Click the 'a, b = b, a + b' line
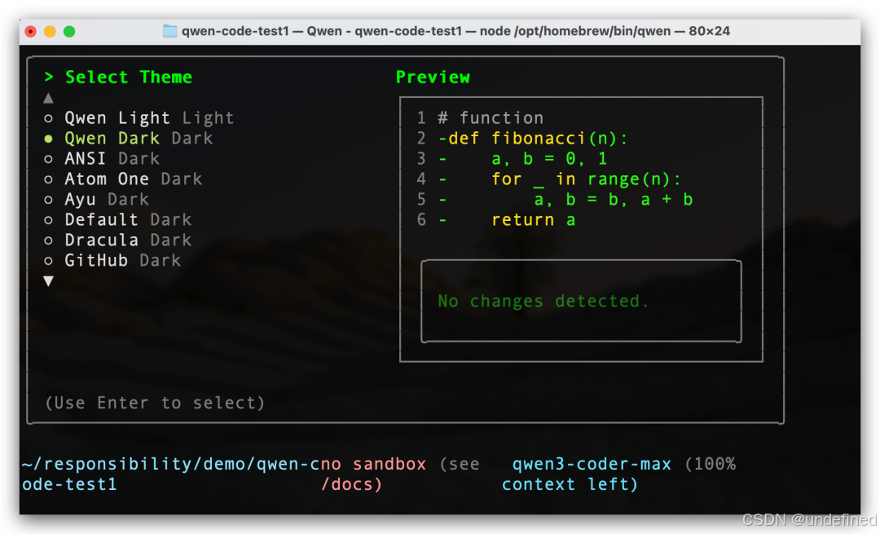 (x=614, y=200)
